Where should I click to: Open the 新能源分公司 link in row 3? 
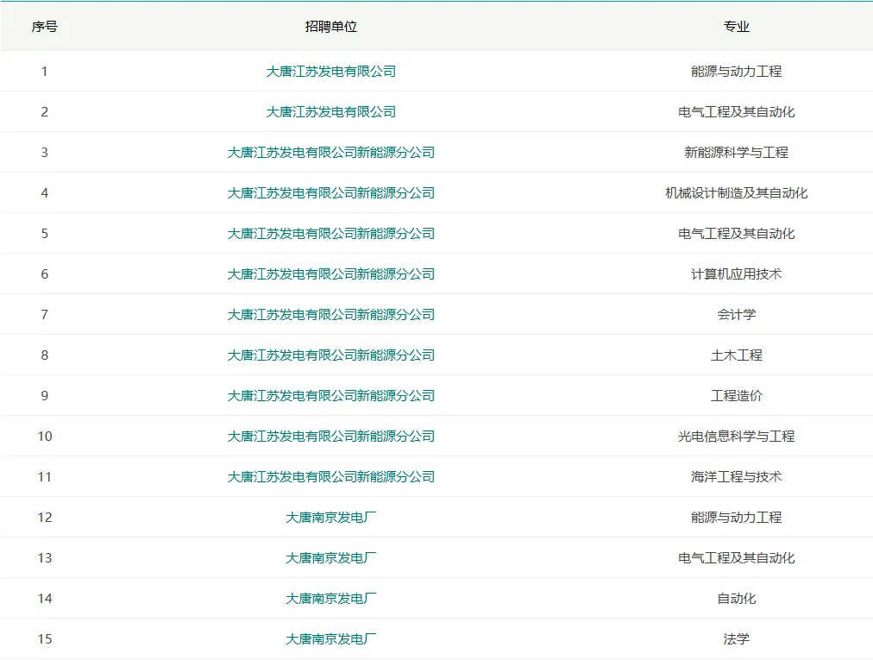click(330, 153)
